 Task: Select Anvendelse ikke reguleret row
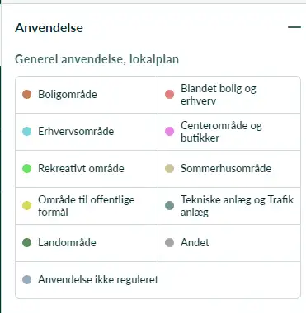pyautogui.click(x=158, y=280)
